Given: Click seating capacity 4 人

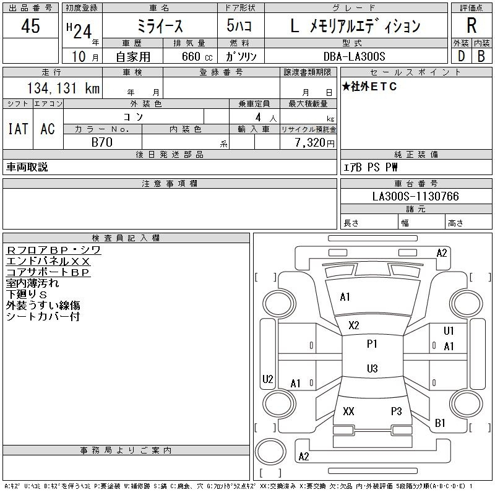Looking at the screenshot, I should click(x=266, y=118).
